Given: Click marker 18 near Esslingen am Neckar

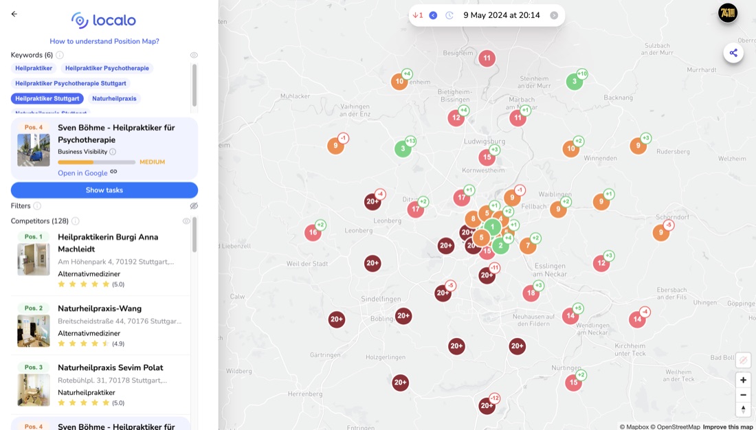Looking at the screenshot, I should coord(531,293).
